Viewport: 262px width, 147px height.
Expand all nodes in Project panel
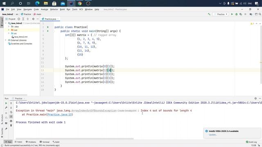tap(23, 19)
